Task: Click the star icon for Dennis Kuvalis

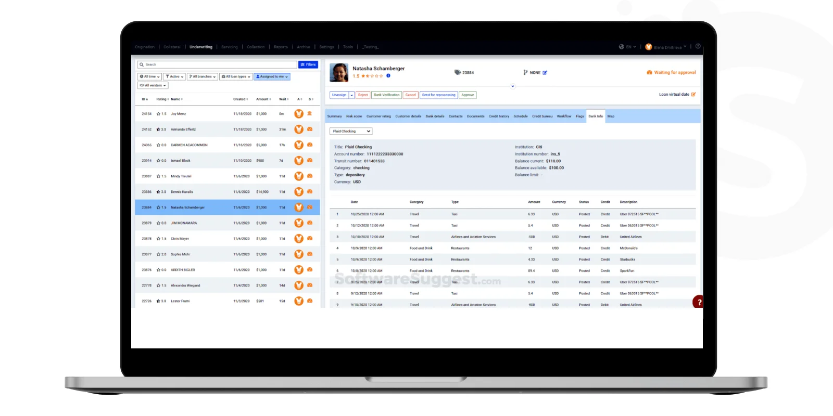Action: point(158,192)
